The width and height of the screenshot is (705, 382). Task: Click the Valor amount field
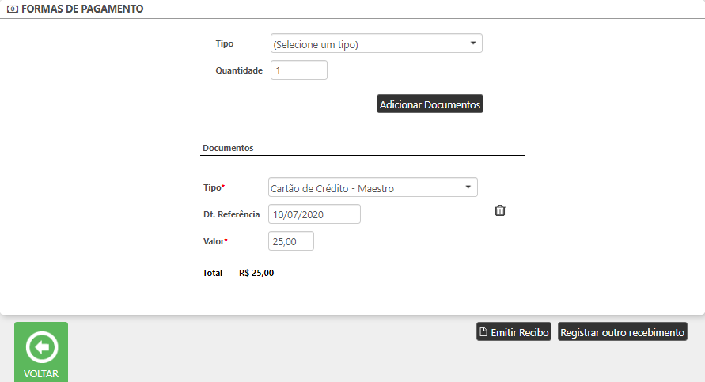(291, 241)
